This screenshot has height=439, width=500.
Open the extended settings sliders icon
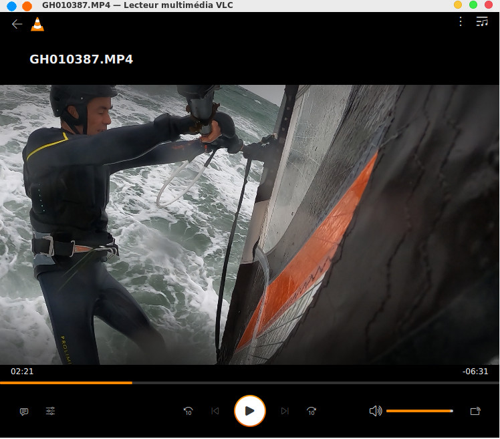(x=50, y=411)
